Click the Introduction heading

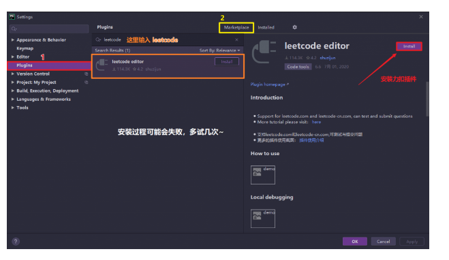266,97
